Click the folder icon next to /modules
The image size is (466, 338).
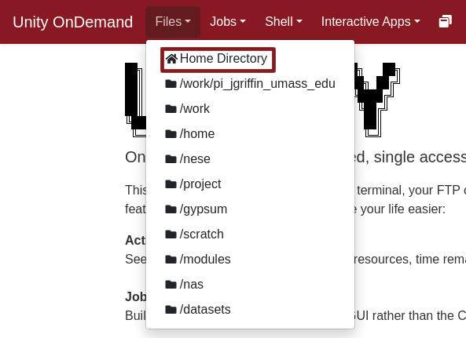click(x=171, y=260)
